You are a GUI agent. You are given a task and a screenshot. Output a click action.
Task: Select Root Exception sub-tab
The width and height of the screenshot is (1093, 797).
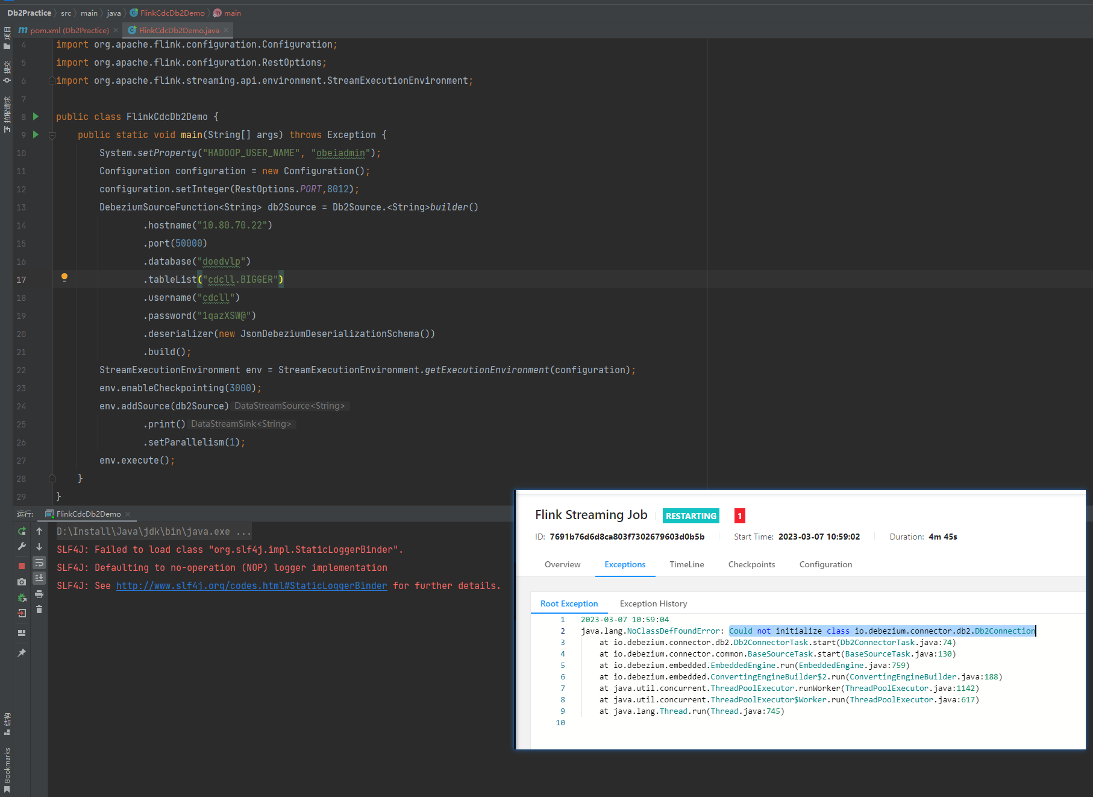(x=569, y=603)
